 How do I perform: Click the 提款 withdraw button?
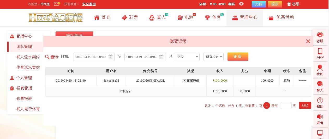pyautogui.click(x=275, y=4)
